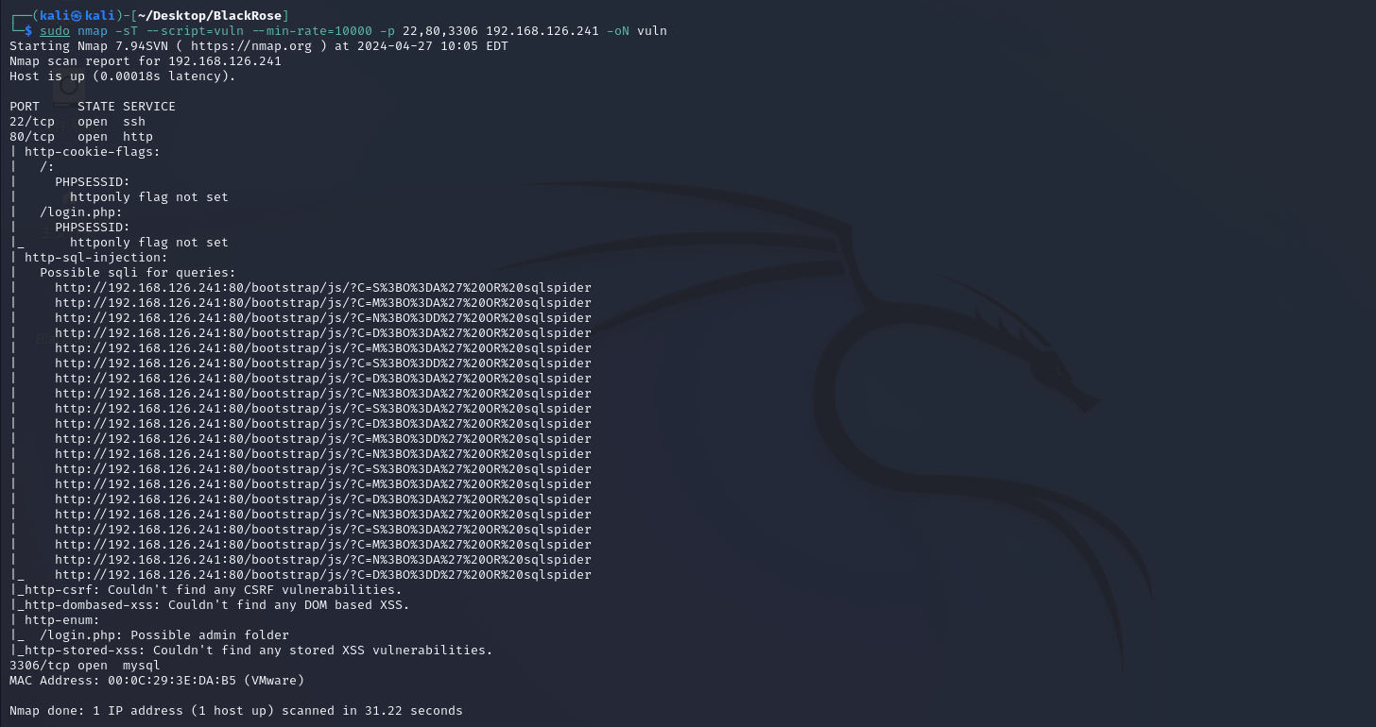The height and width of the screenshot is (727, 1376).
Task: Click the 'httponly flag not set' line above http-sql-injection
Action: [x=149, y=242]
